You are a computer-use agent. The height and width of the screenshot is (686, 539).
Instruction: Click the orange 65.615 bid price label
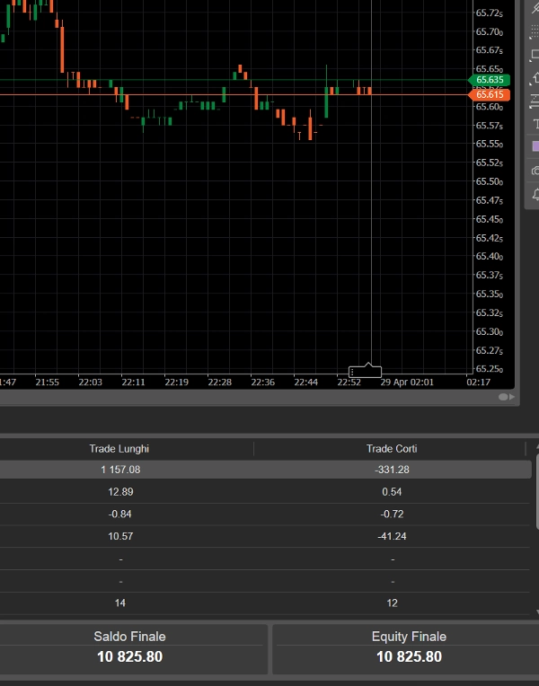[x=490, y=94]
